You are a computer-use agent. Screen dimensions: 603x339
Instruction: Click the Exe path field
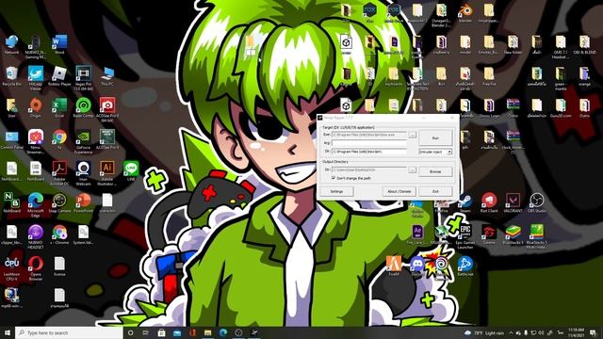tap(369, 135)
